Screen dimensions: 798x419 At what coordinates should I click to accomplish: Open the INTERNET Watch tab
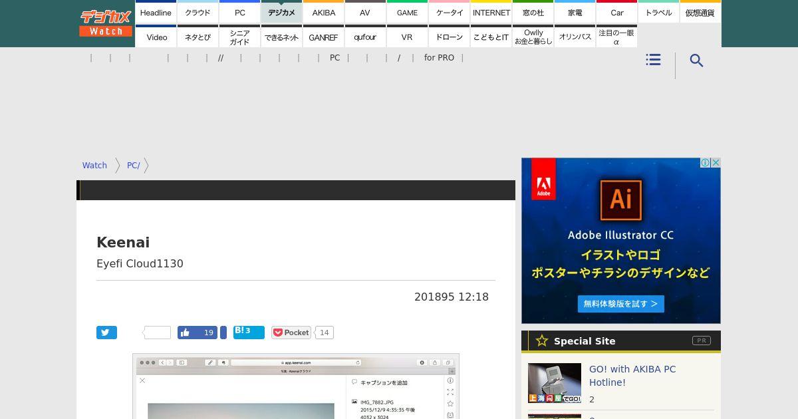coord(491,12)
